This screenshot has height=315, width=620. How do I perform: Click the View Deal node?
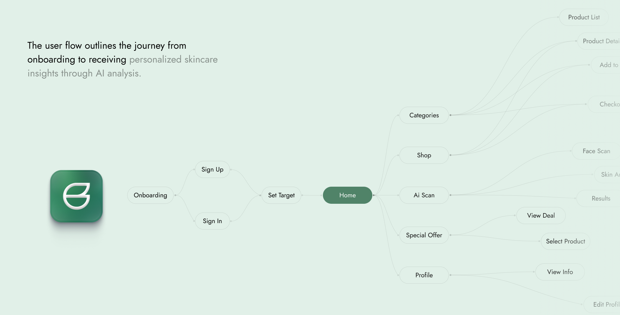[x=541, y=215]
